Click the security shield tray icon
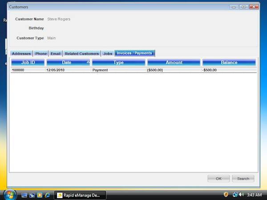This screenshot has width=267, height=200. pyautogui.click(x=226, y=195)
